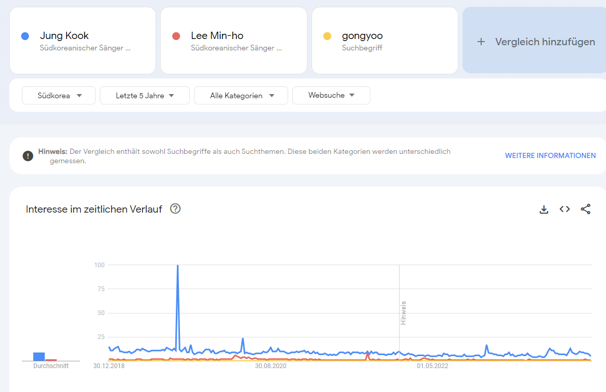
Task: Open the Alle Kategorien dropdown
Action: (x=241, y=96)
